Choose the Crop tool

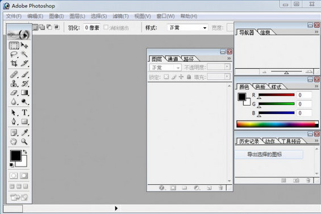(14, 64)
